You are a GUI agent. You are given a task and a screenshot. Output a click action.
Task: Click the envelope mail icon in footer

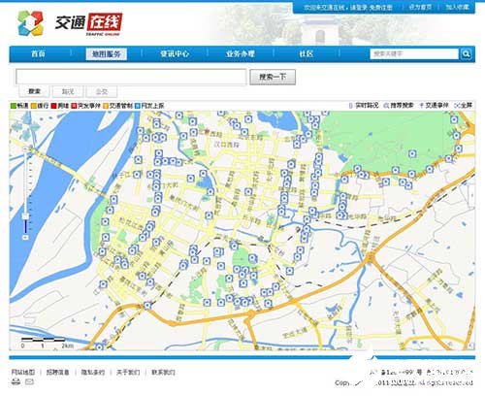point(29,382)
